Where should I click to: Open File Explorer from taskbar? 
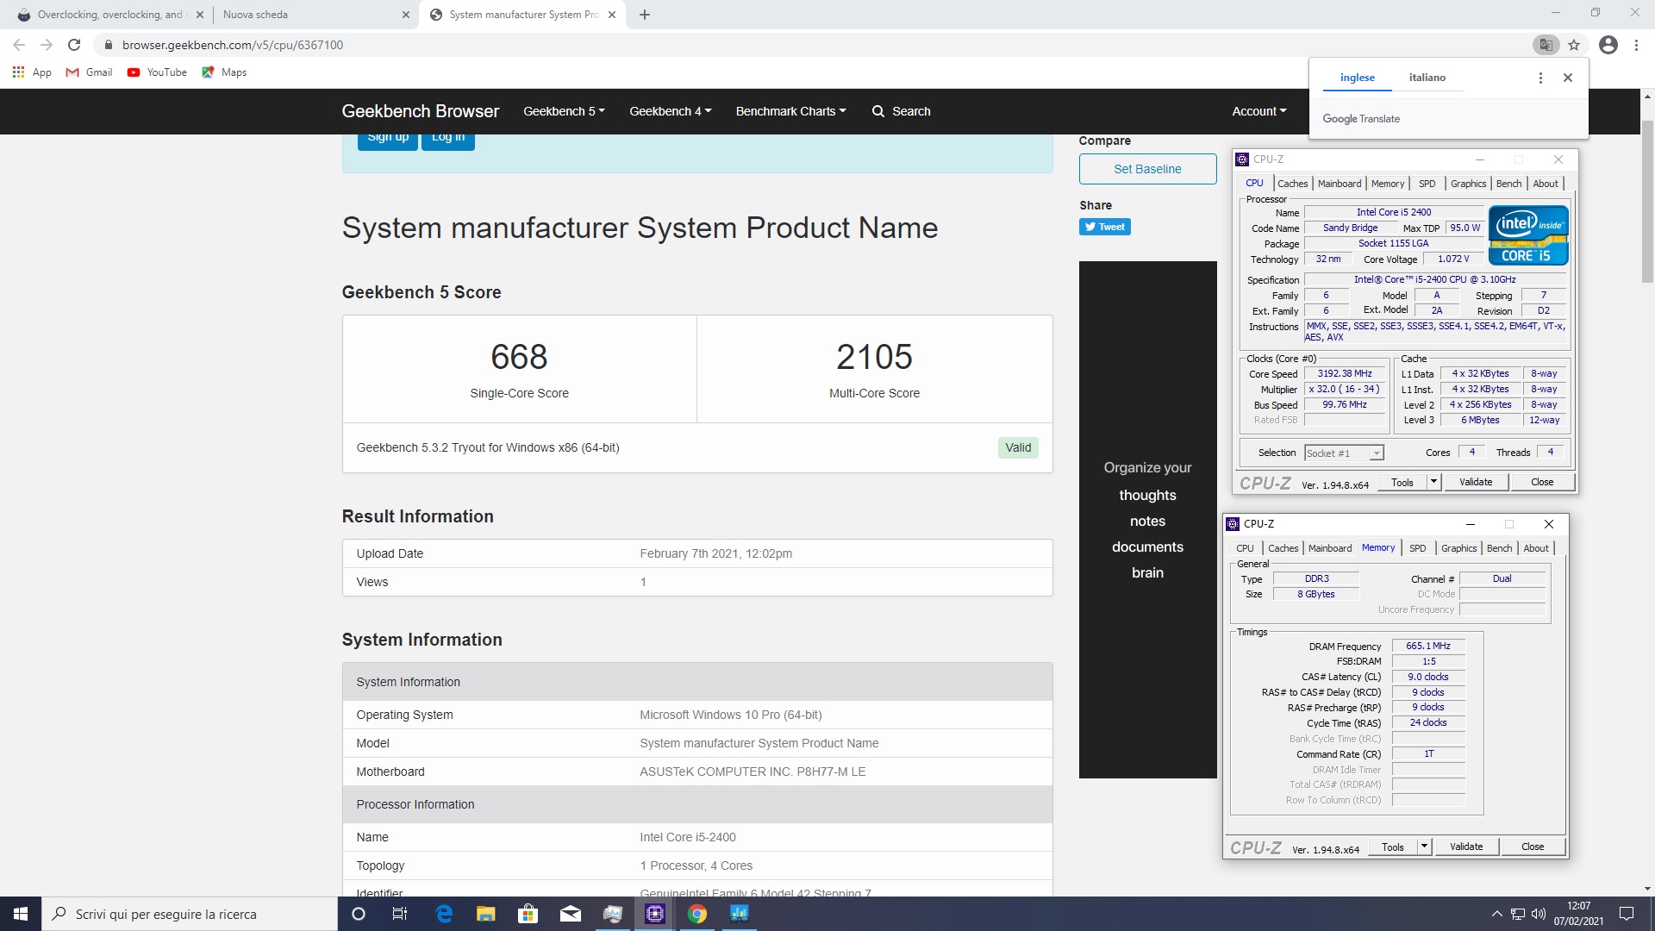tap(486, 914)
